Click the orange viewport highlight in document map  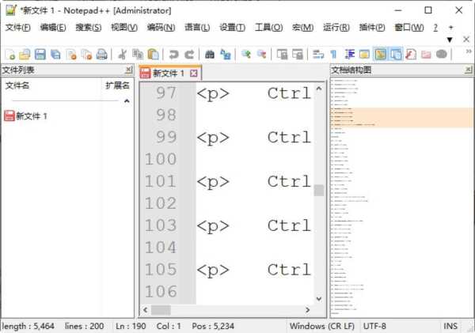tap(402, 117)
